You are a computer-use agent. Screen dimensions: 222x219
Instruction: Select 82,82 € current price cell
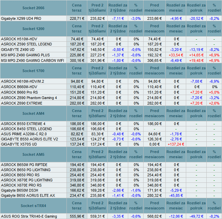77,134
